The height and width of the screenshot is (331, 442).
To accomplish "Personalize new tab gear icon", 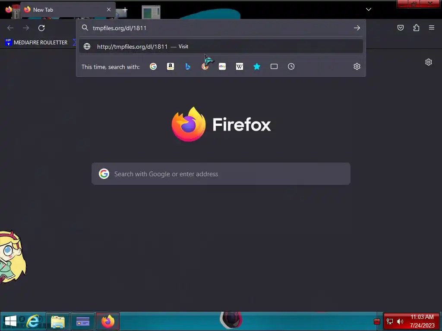I will [x=429, y=62].
